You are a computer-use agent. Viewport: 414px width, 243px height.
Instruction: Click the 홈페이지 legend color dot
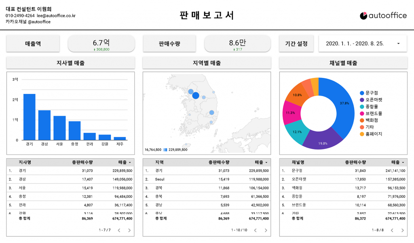[362, 134]
